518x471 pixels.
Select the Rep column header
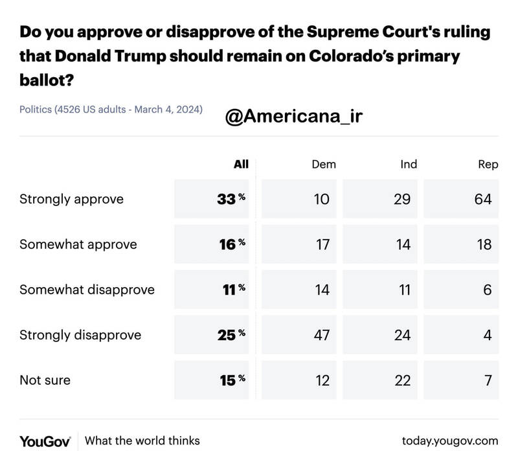point(488,165)
